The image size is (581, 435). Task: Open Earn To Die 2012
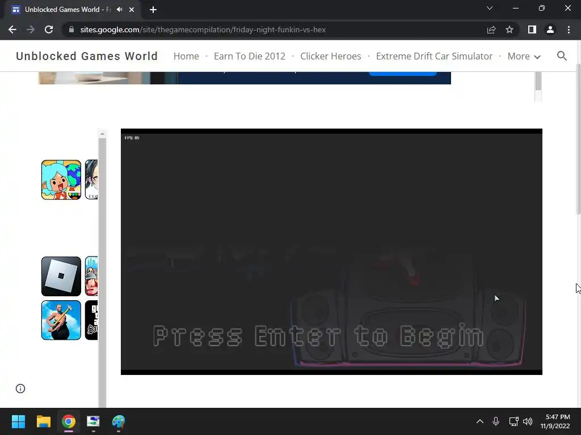click(250, 56)
